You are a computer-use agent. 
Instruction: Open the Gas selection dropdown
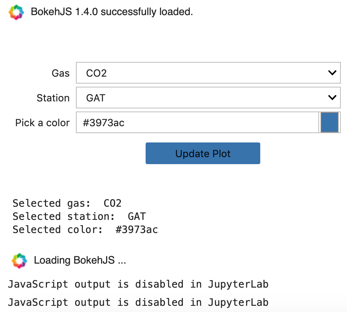(208, 73)
